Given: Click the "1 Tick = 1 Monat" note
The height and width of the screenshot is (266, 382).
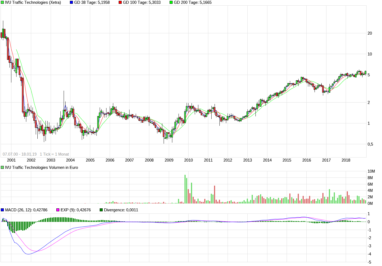Looking at the screenshot, I should point(54,154).
